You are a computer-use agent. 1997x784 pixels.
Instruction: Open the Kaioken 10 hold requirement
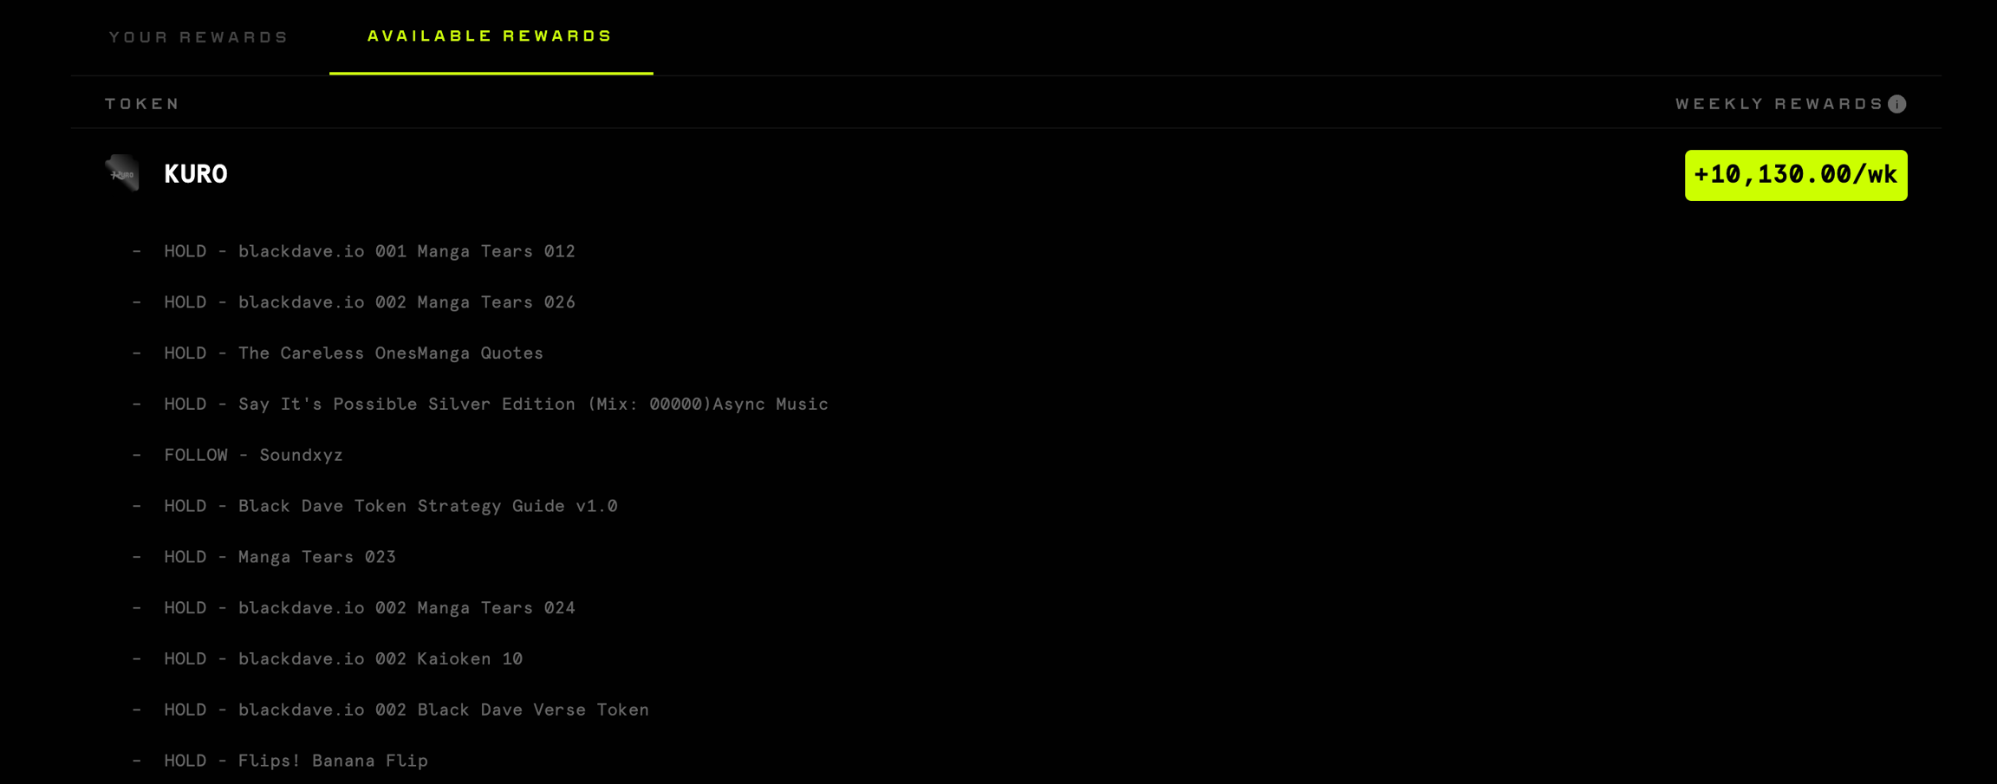point(343,659)
